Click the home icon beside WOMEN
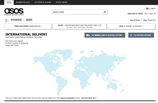 (x=6, y=20)
